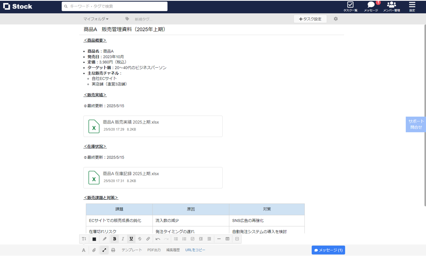The height and width of the screenshot is (256, 426).
Task: Apply strikethrough formatting
Action: (140, 239)
